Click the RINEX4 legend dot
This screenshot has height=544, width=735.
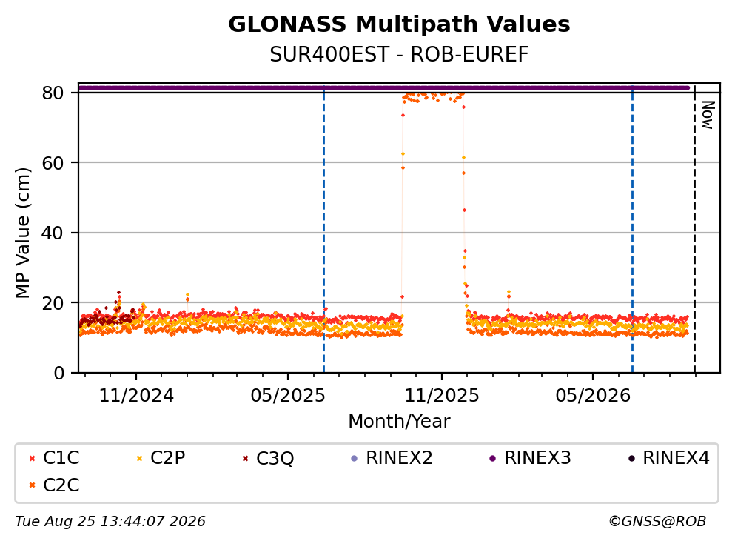tap(631, 458)
